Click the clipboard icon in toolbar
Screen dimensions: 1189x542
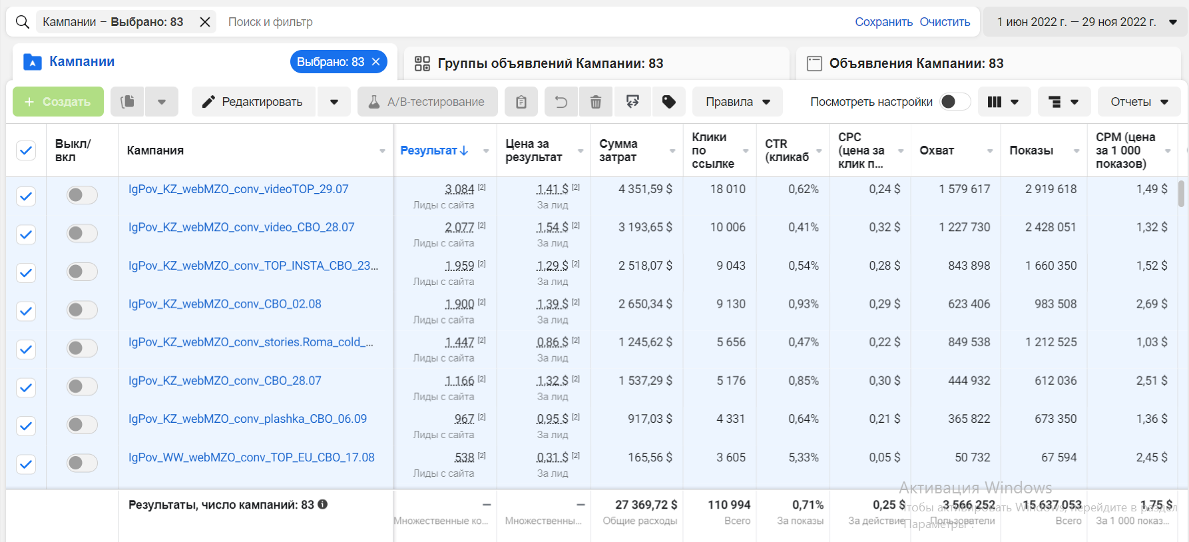coord(521,102)
